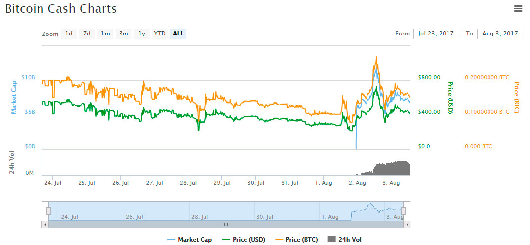Click the price peak on Aug 2

tap(376, 57)
